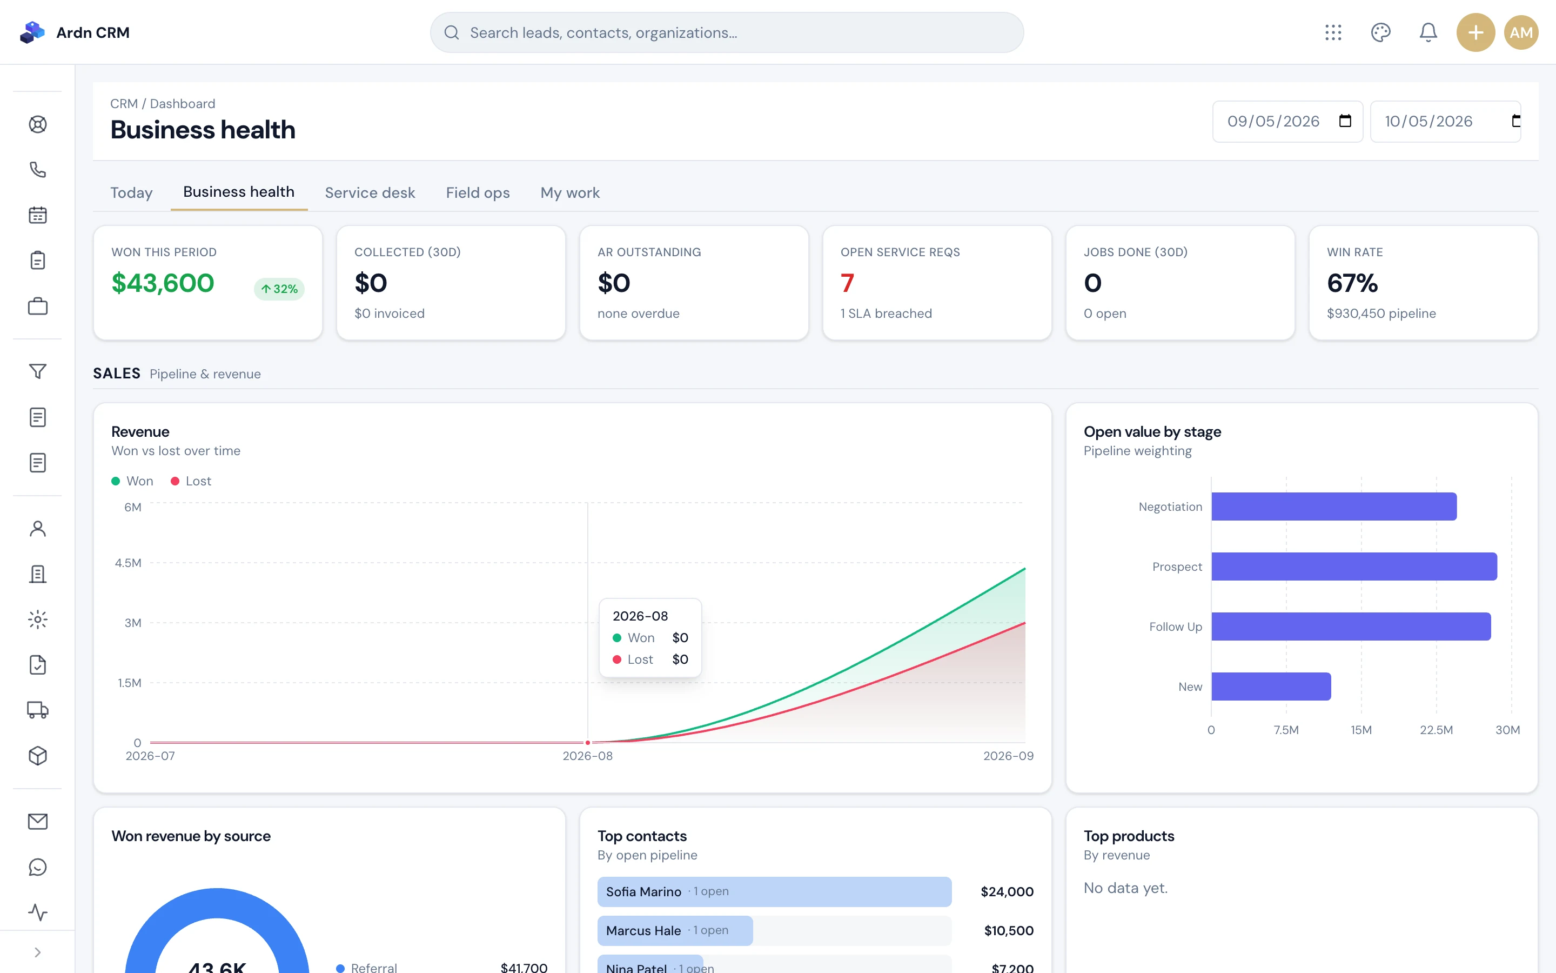
Task: Switch to the Today tab
Action: pos(131,192)
